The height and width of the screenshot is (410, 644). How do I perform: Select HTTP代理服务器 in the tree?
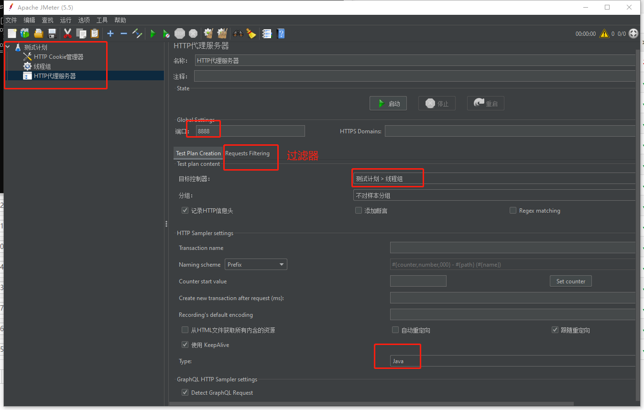coord(55,76)
